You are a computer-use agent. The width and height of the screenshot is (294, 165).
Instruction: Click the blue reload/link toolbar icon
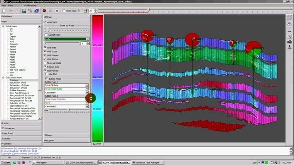click(37, 11)
